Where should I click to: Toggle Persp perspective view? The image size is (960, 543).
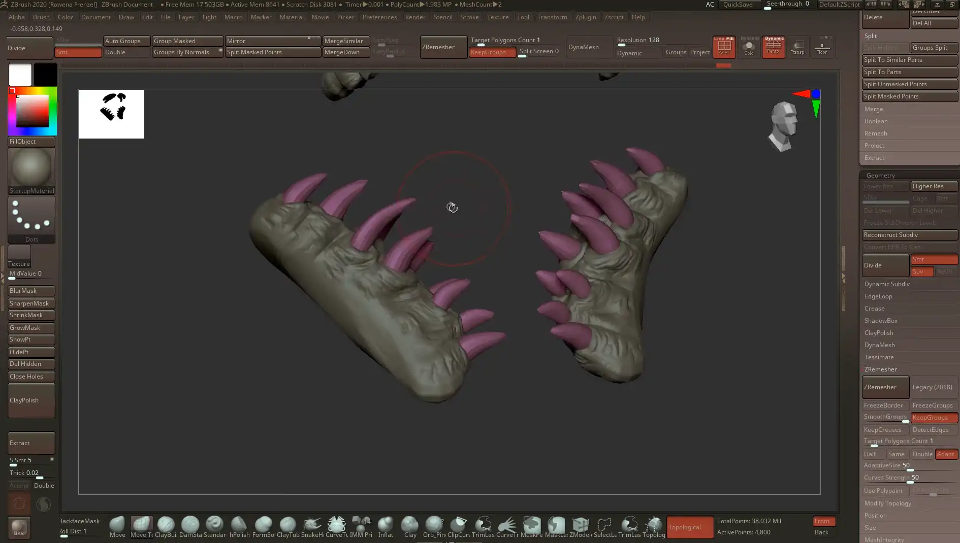click(773, 47)
